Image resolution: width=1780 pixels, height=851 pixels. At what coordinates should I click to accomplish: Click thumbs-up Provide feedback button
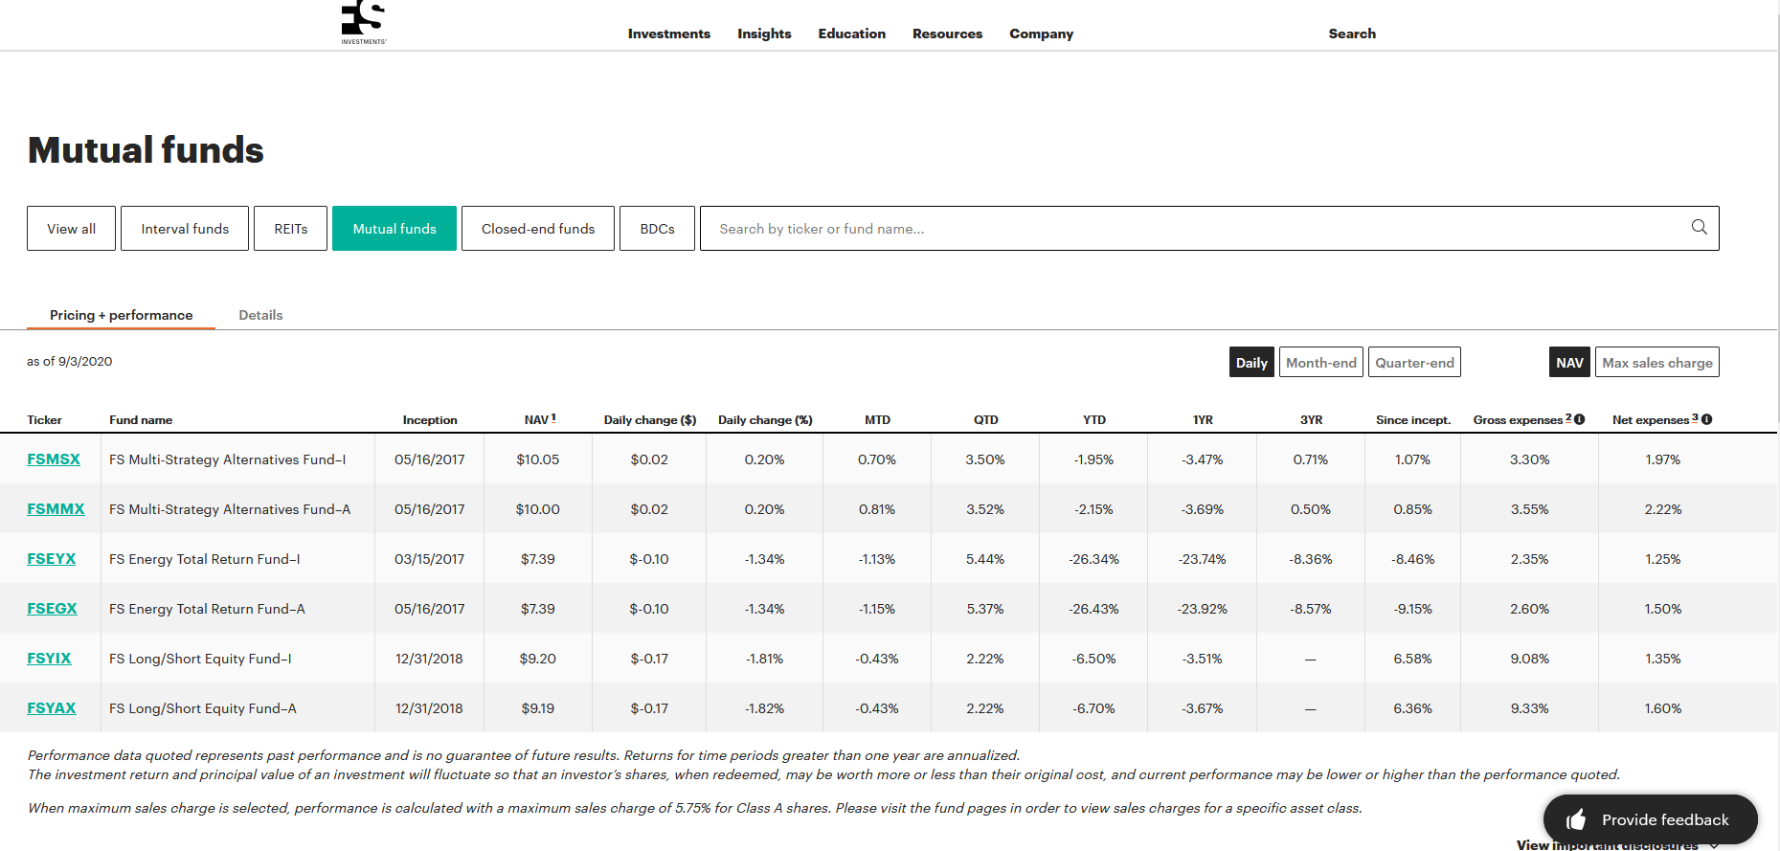pyautogui.click(x=1650, y=819)
